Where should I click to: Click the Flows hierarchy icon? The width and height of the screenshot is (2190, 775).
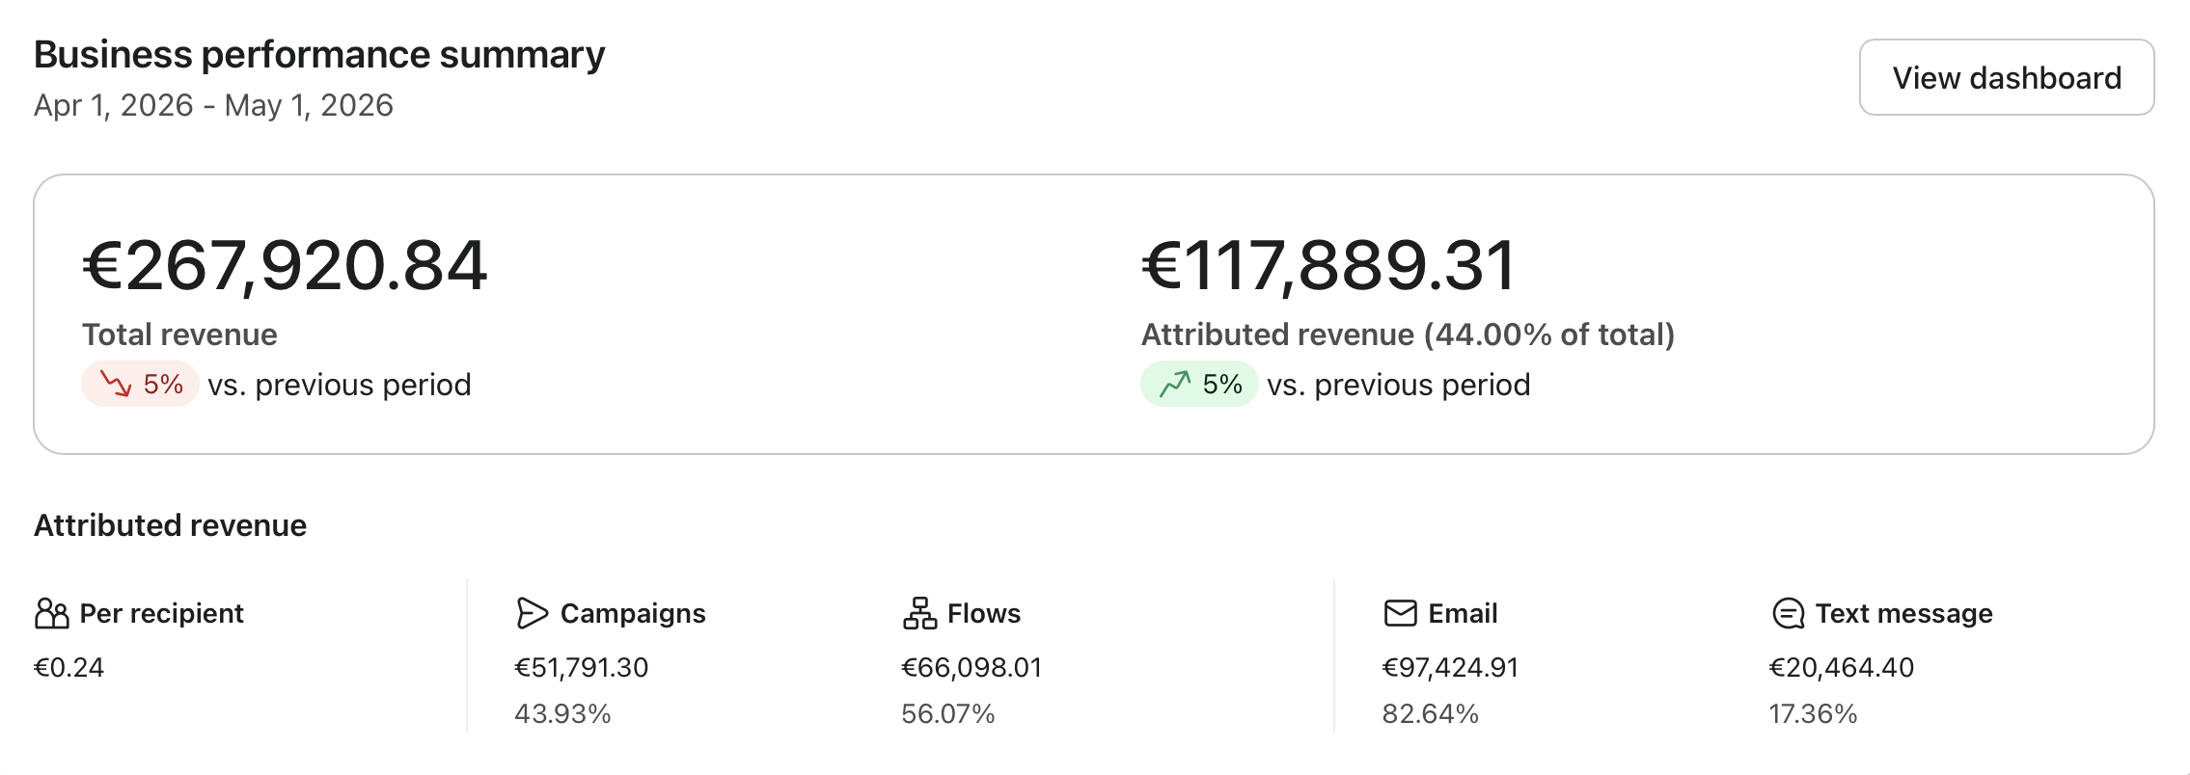(919, 613)
